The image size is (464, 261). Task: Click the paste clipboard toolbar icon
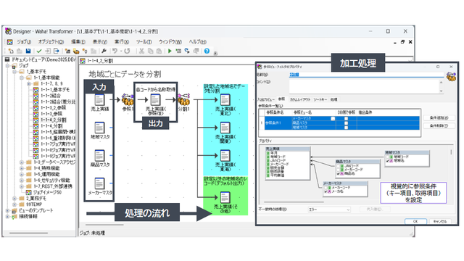pos(159,51)
